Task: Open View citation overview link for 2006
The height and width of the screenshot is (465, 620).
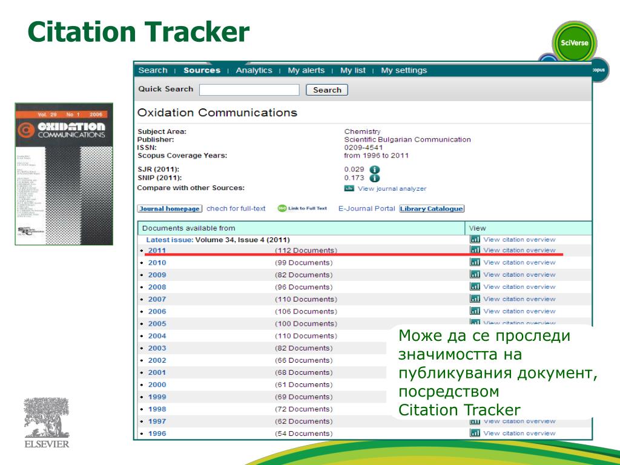Action: pyautogui.click(x=519, y=312)
